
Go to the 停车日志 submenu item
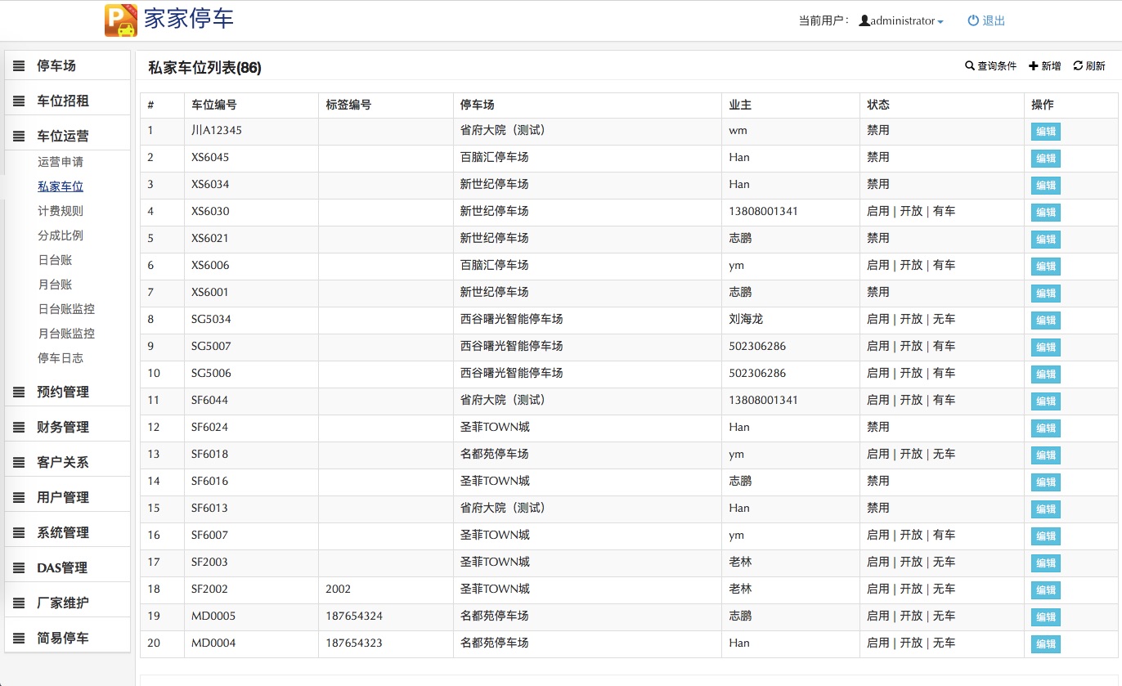[61, 358]
